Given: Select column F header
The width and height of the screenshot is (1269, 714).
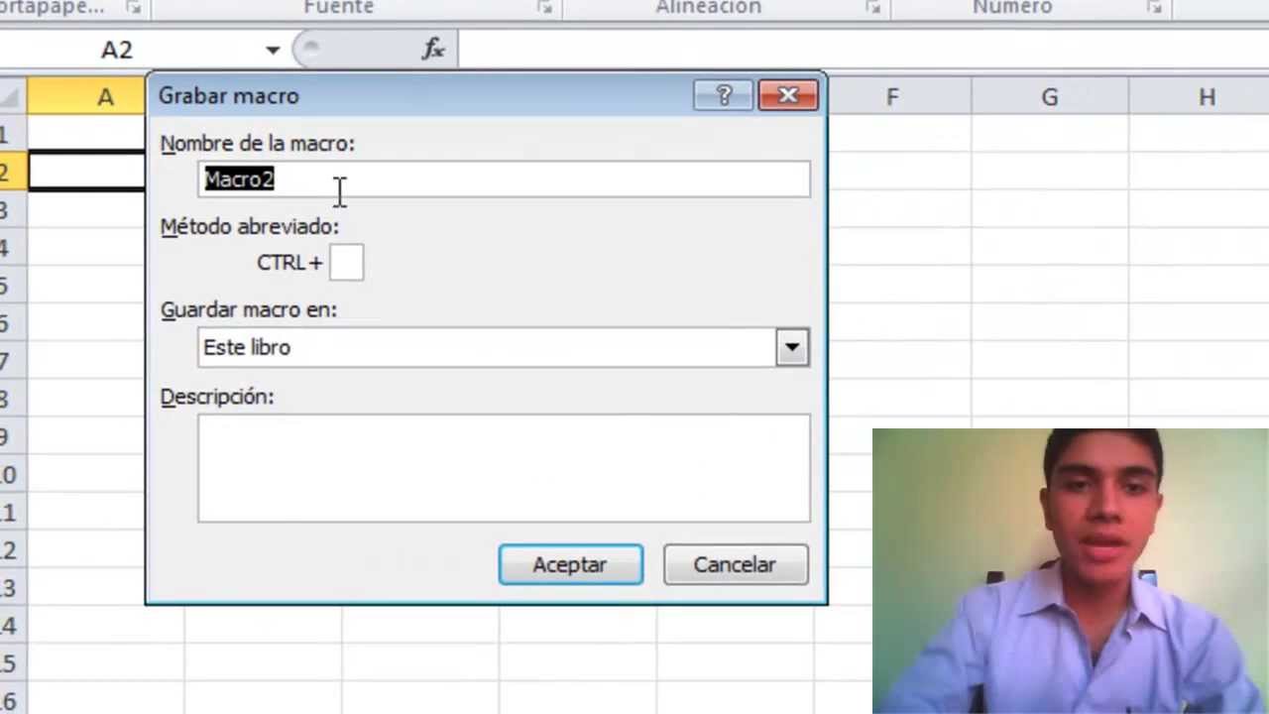Looking at the screenshot, I should point(892,97).
